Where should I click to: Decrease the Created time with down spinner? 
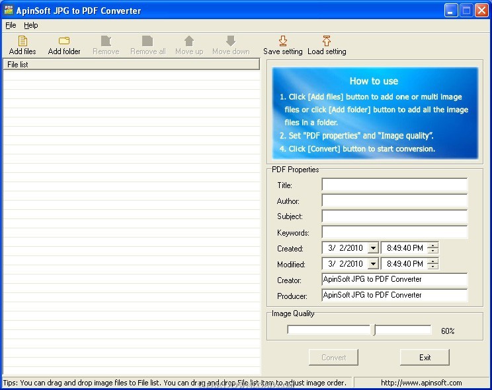pos(433,251)
